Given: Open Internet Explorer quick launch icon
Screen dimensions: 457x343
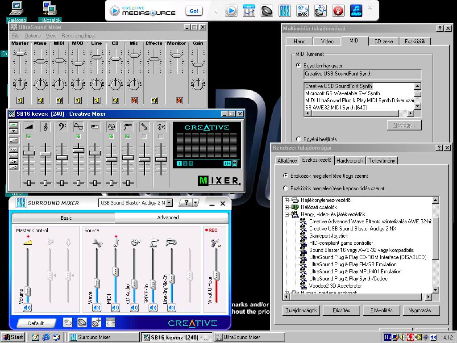Looking at the screenshot, I should coord(46,337).
